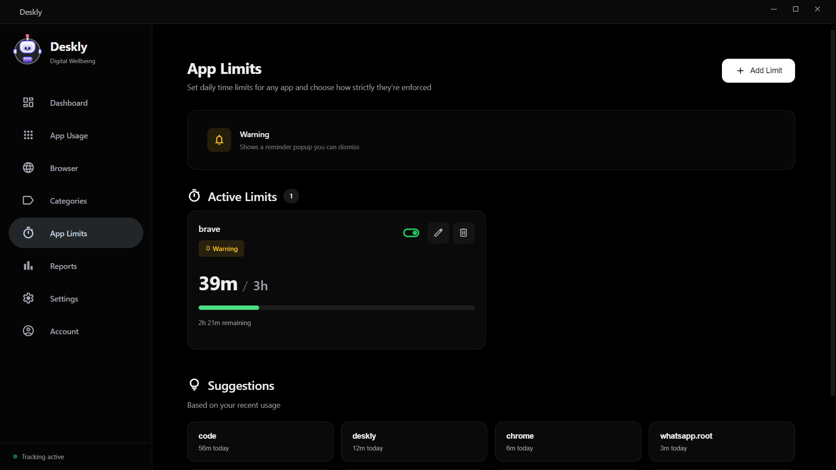The image size is (836, 470).
Task: Click the Settings gear icon
Action: [x=28, y=299]
